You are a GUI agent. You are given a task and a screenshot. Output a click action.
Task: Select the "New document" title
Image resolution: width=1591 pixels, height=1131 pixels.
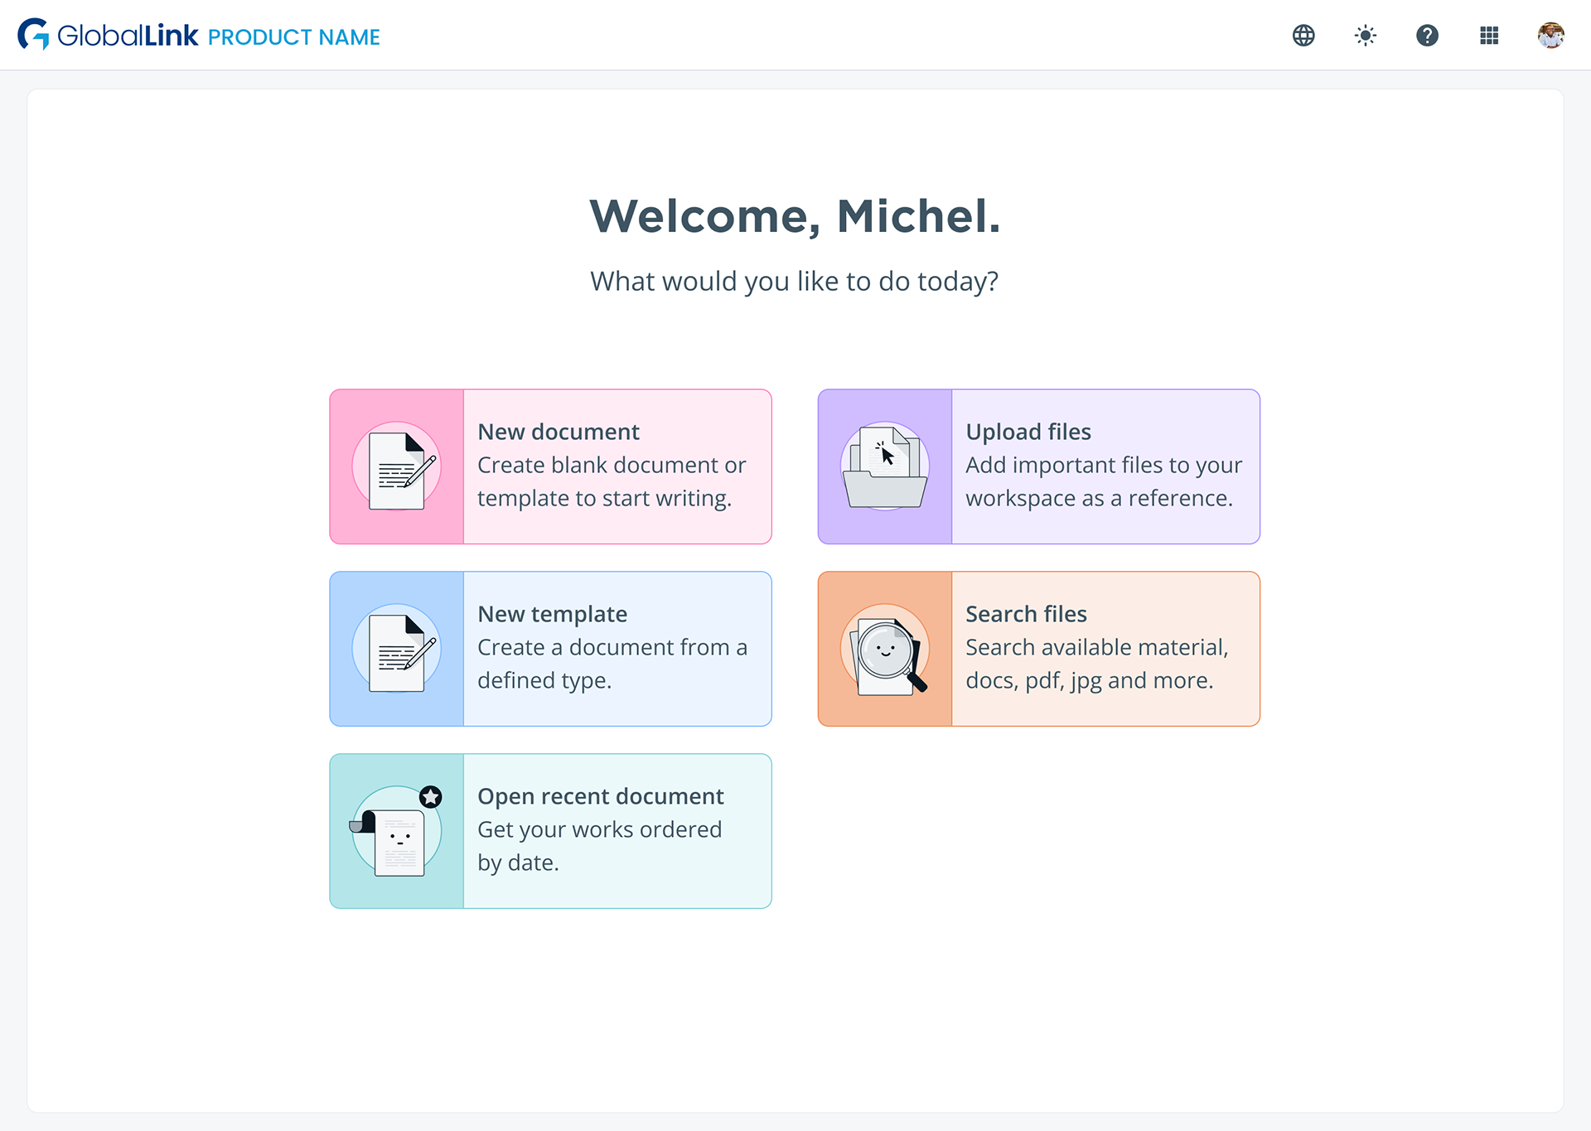pyautogui.click(x=559, y=432)
